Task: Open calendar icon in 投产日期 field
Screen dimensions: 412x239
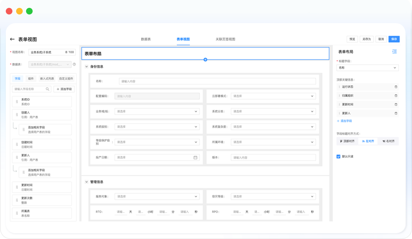Action: 195,158
